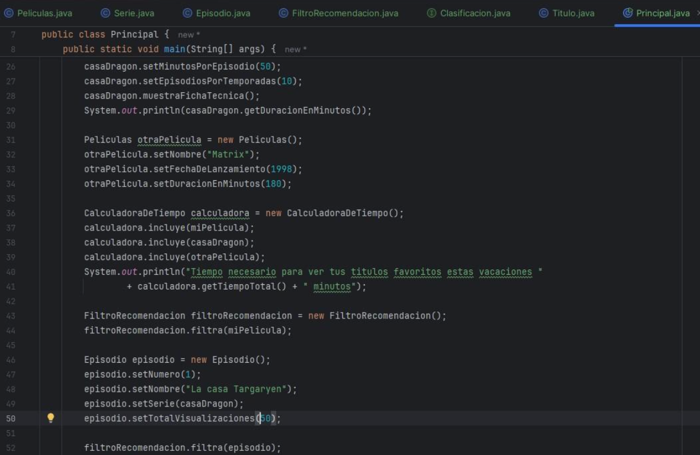700x455 pixels.
Task: Click the text "Matrix" string literal
Action: click(228, 154)
